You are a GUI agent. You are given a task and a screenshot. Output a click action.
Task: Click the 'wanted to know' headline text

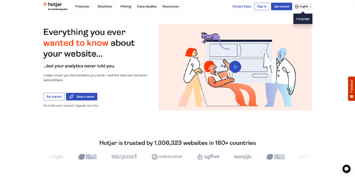[x=76, y=43]
